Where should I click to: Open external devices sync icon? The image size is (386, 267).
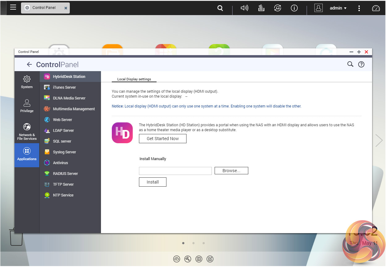point(278,8)
